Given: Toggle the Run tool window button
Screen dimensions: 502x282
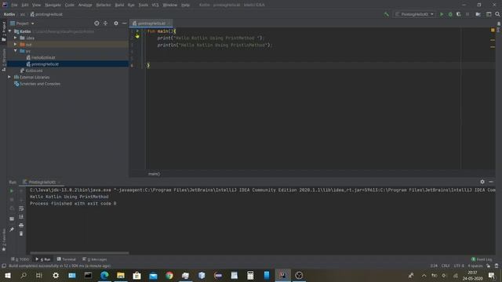Looking at the screenshot, I should click(x=43, y=259).
